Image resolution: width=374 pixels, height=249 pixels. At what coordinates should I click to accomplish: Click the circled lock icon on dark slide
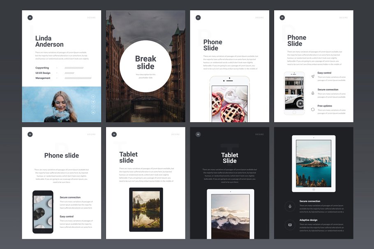290,206
